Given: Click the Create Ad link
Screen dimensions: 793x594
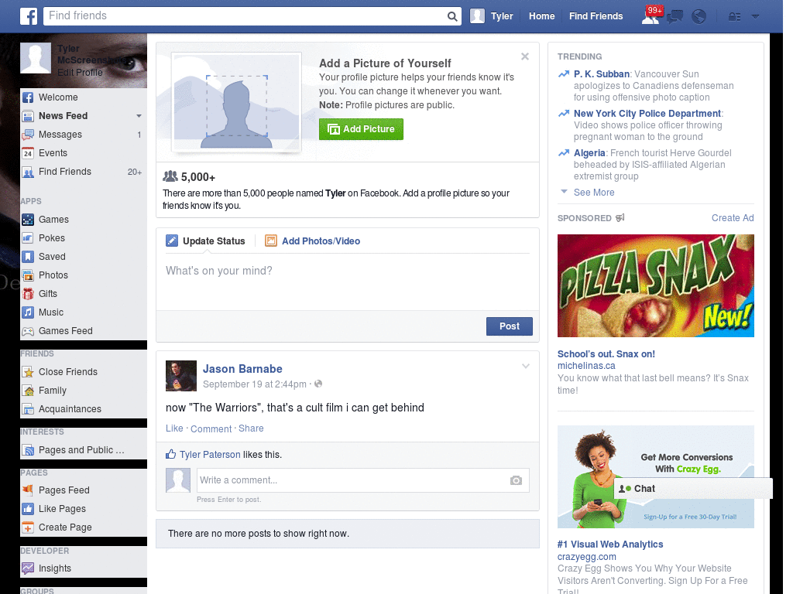Looking at the screenshot, I should [x=733, y=218].
